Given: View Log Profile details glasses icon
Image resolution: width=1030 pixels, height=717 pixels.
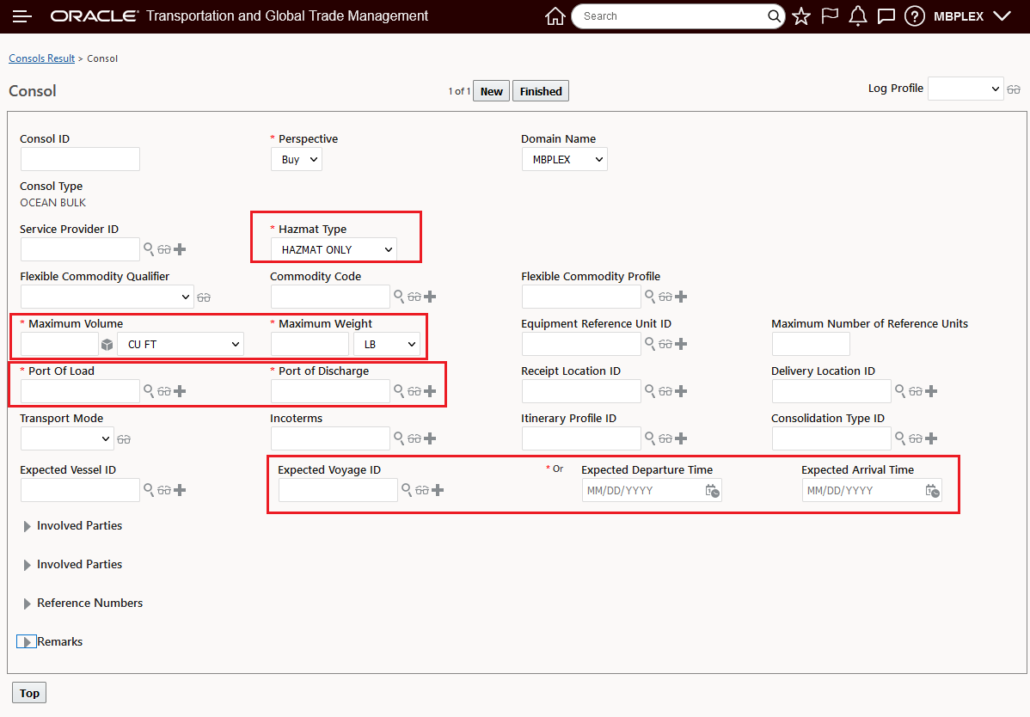Looking at the screenshot, I should coord(1014,89).
